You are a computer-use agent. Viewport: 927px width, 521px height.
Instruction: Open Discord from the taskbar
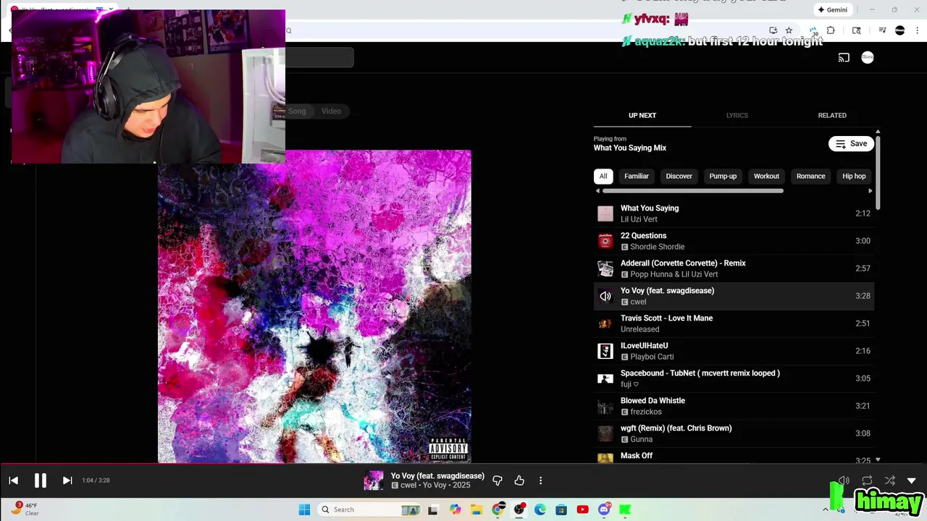604,509
